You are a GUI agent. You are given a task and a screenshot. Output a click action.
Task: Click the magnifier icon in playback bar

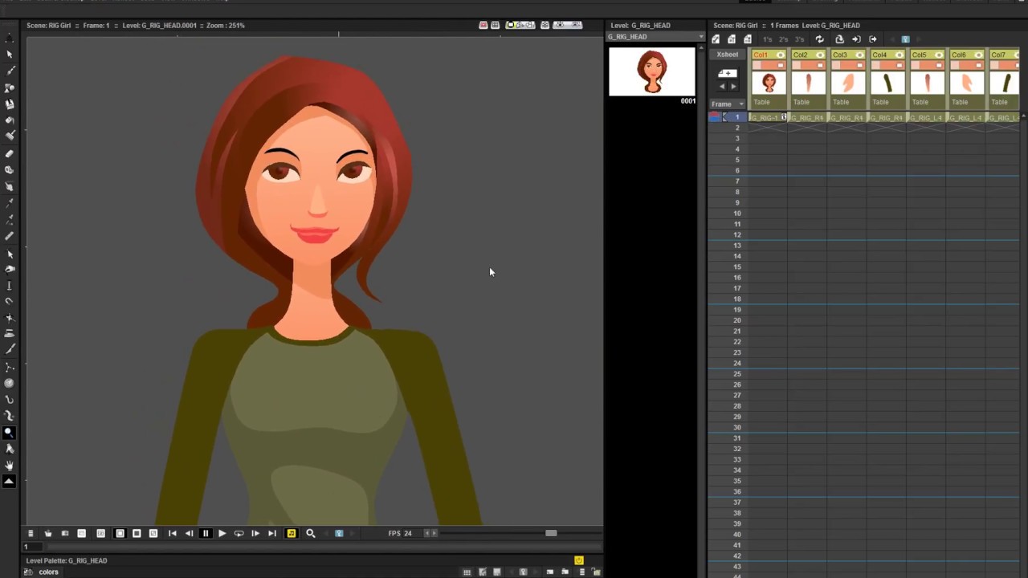(x=310, y=533)
